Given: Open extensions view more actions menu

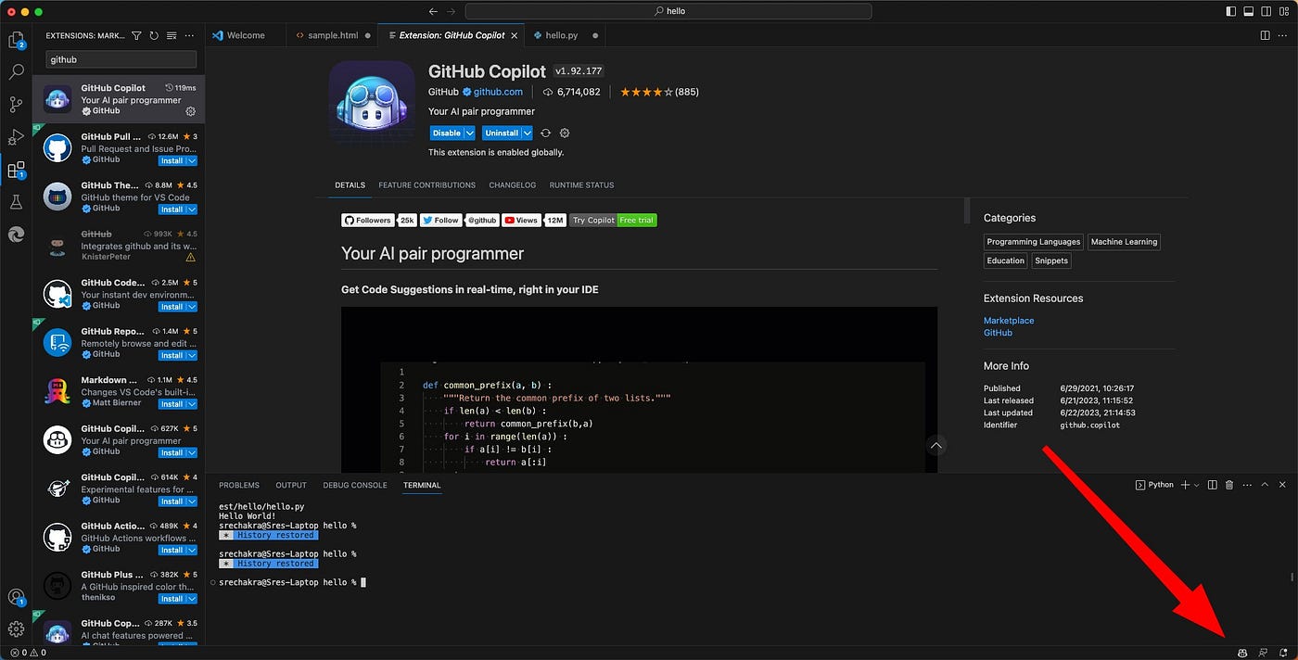Looking at the screenshot, I should pyautogui.click(x=189, y=35).
